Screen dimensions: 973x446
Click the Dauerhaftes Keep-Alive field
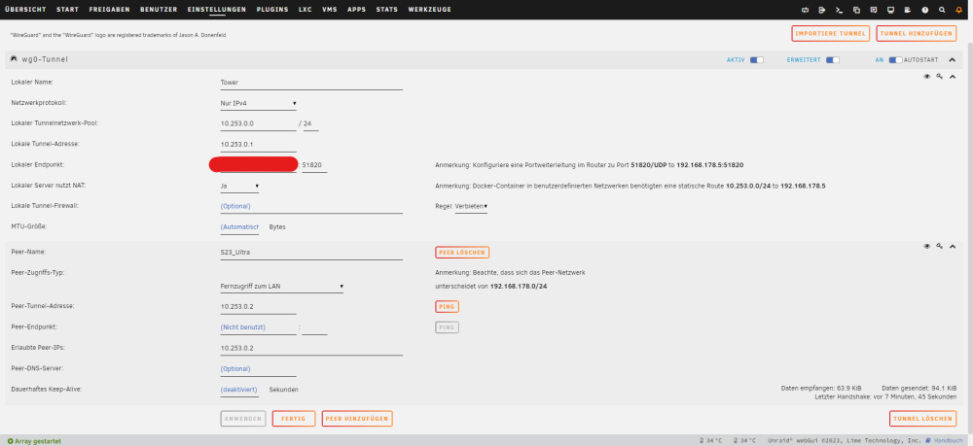(x=239, y=390)
